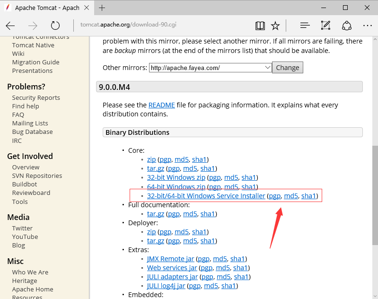
Task: Open Apache Home sidebar link
Action: click(x=33, y=290)
